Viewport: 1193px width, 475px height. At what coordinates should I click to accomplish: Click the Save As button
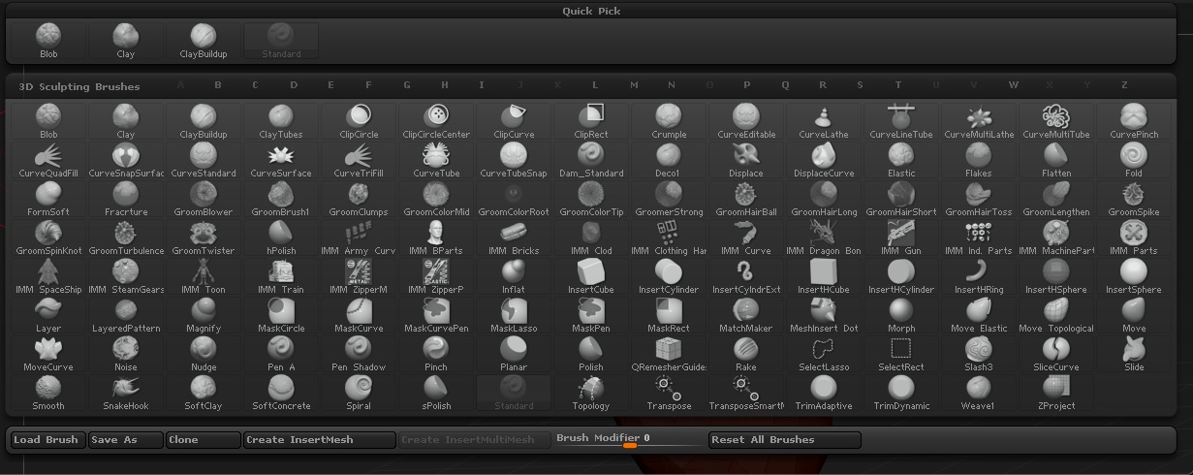(126, 440)
